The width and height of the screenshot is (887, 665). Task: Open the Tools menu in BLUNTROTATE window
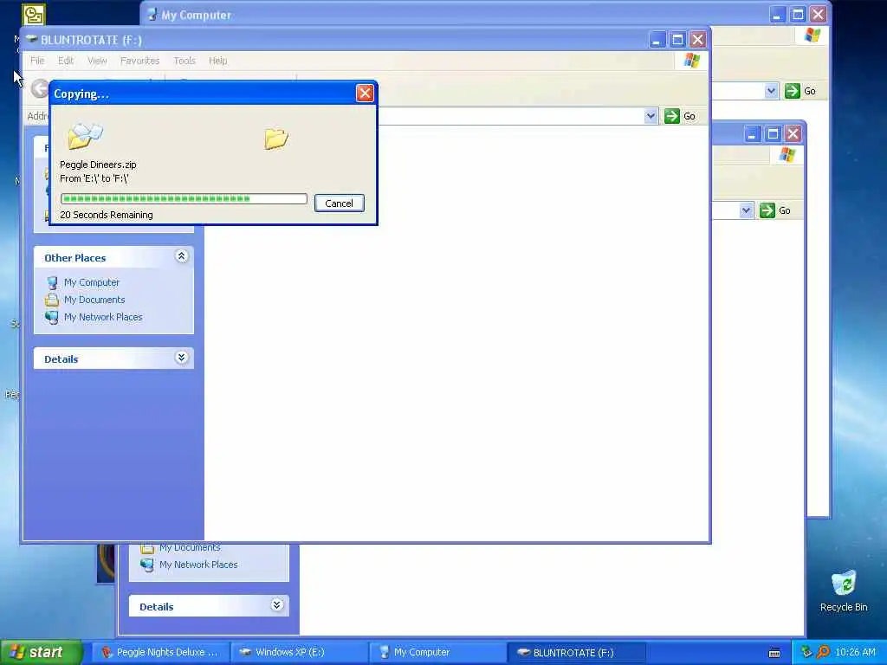coord(185,61)
